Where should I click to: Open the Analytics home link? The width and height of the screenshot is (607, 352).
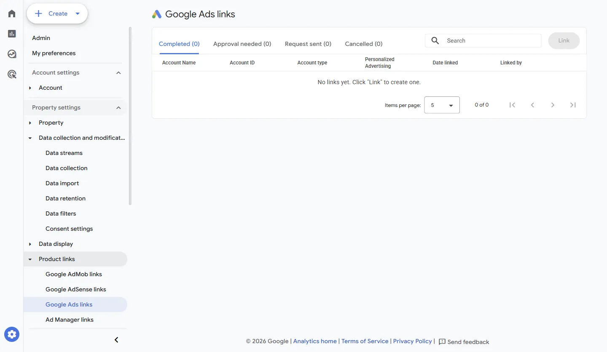coord(315,341)
